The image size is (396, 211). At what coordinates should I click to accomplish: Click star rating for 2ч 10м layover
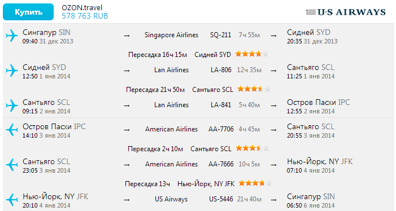253,148
